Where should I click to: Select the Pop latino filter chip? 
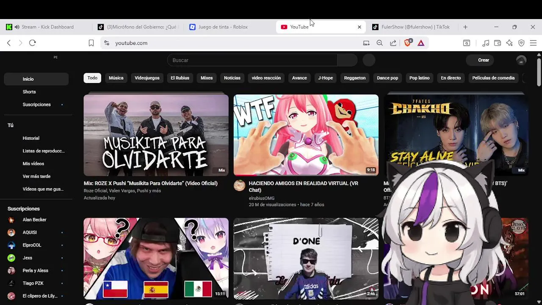(x=420, y=78)
